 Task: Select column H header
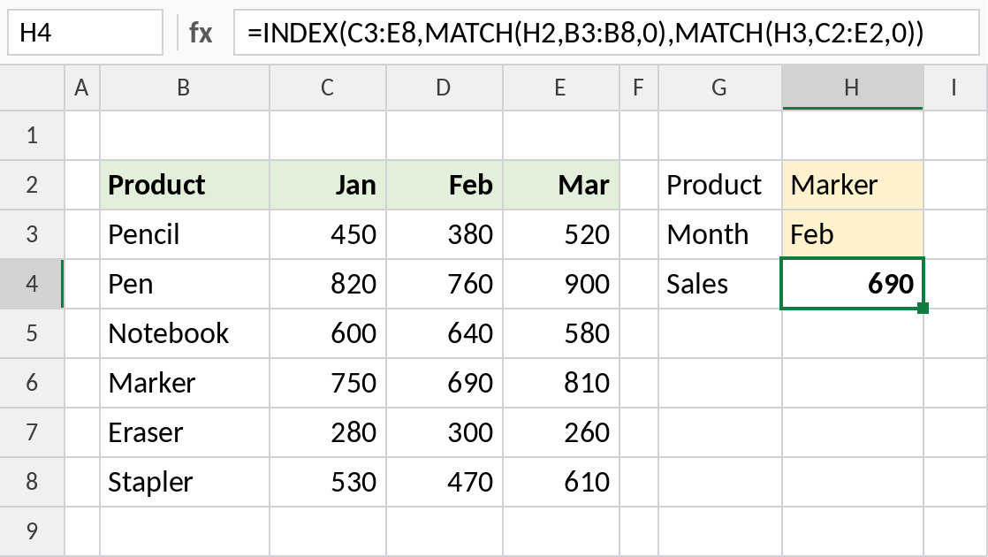pos(853,88)
